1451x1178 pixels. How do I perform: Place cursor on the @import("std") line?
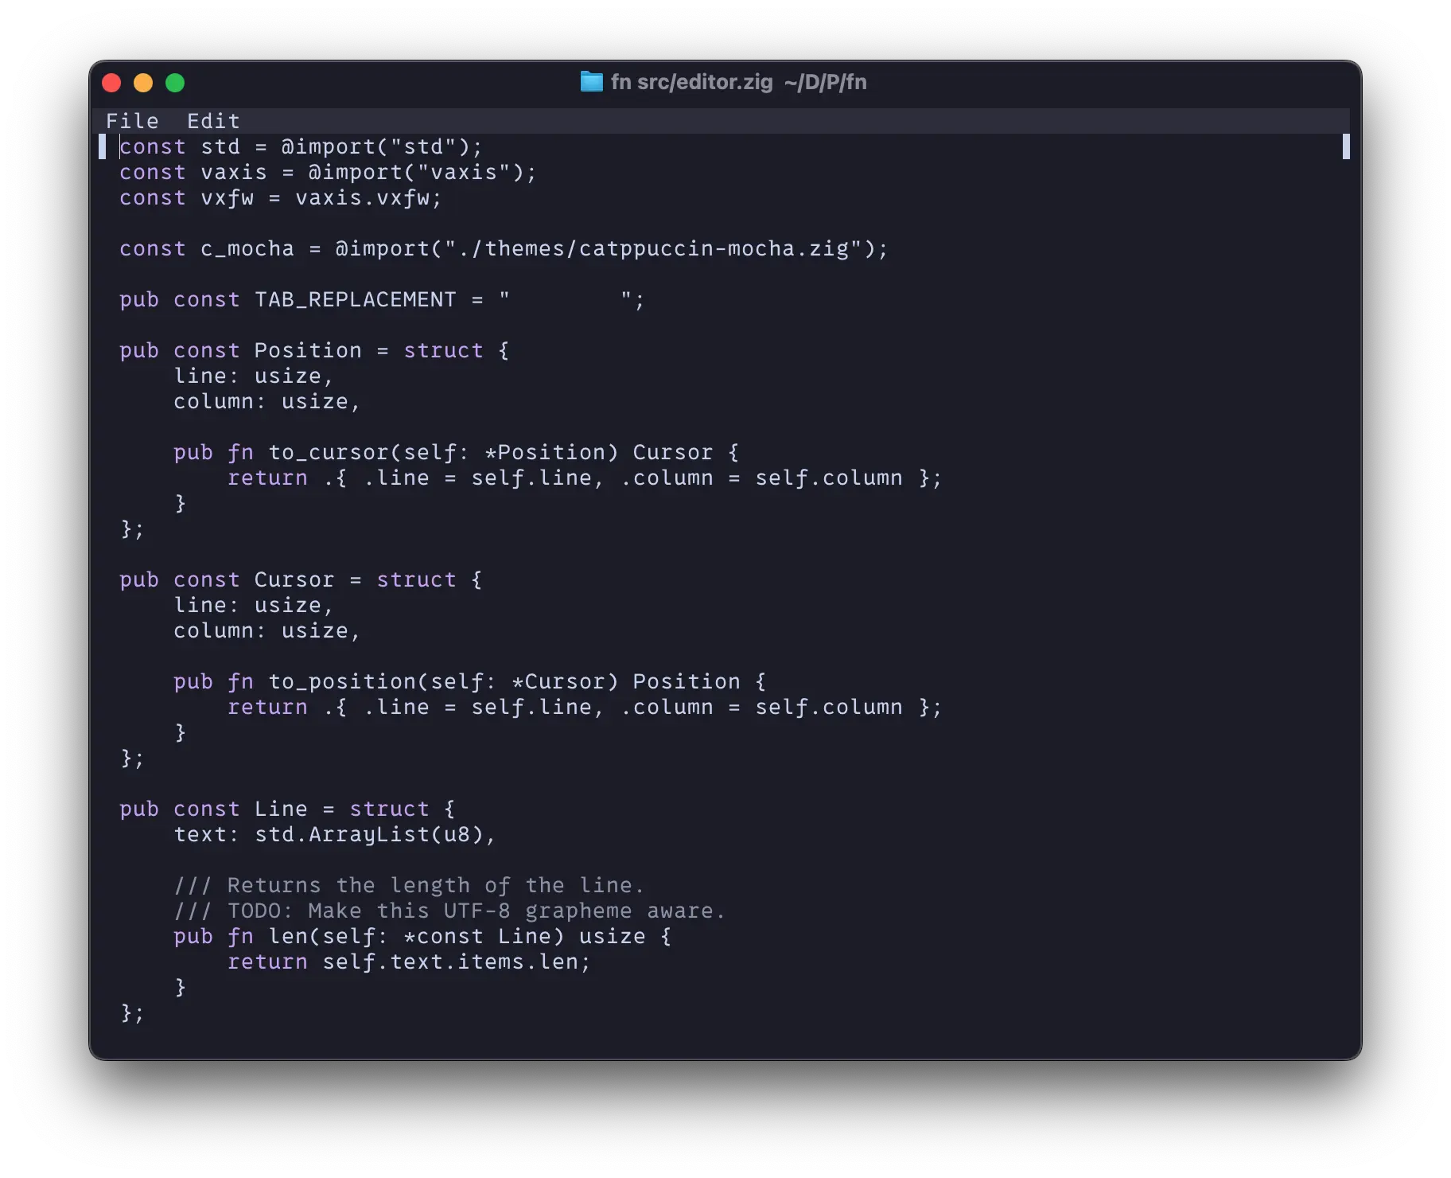click(301, 146)
